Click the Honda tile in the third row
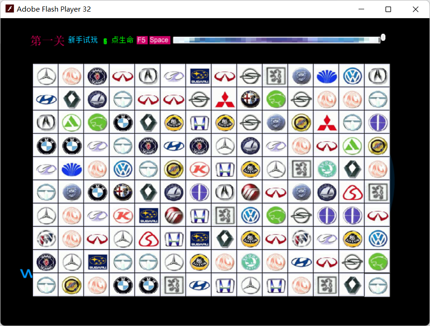The image size is (430, 326). tap(199, 123)
